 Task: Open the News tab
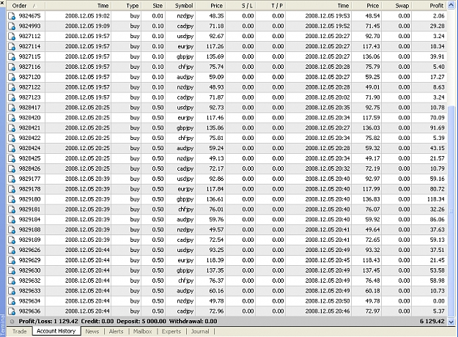[x=92, y=331]
